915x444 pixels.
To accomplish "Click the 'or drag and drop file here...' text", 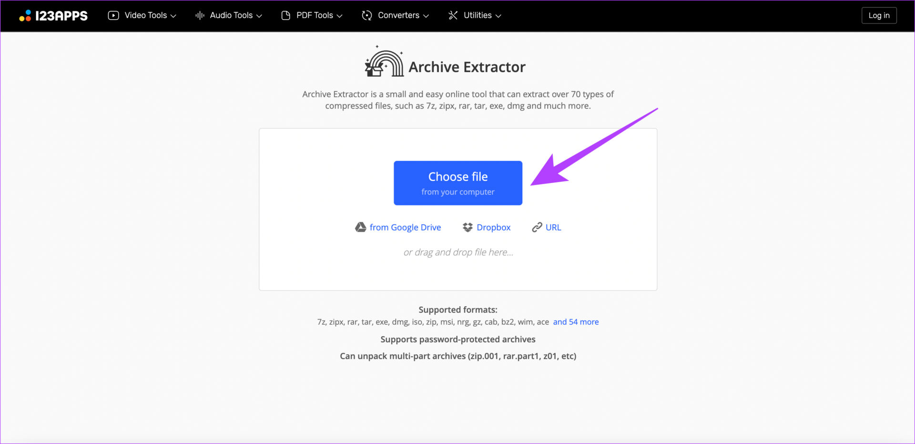I will (458, 252).
